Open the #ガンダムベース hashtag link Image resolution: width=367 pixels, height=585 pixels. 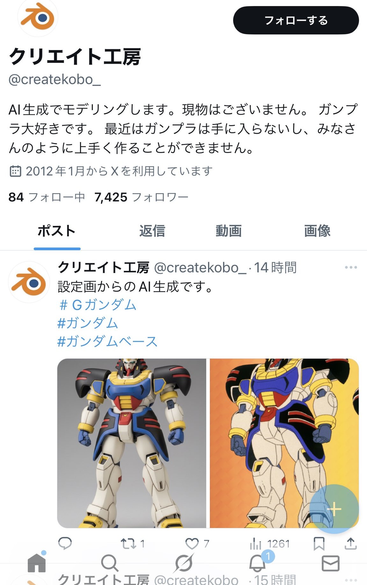[x=107, y=342]
